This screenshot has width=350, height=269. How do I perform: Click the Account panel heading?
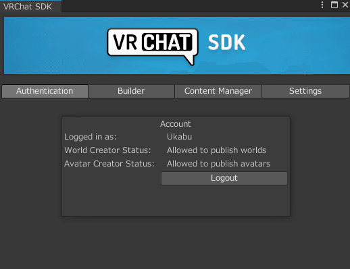coord(176,124)
